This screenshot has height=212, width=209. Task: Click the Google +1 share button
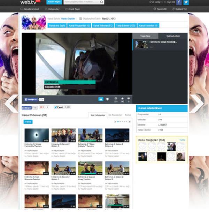(x=42, y=107)
